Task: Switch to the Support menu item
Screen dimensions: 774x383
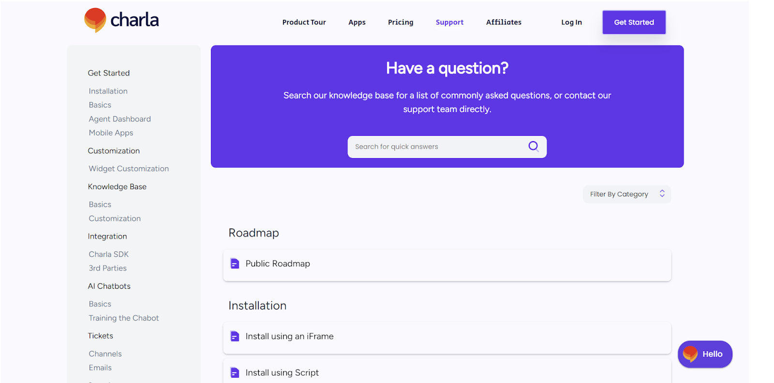Action: 449,22
